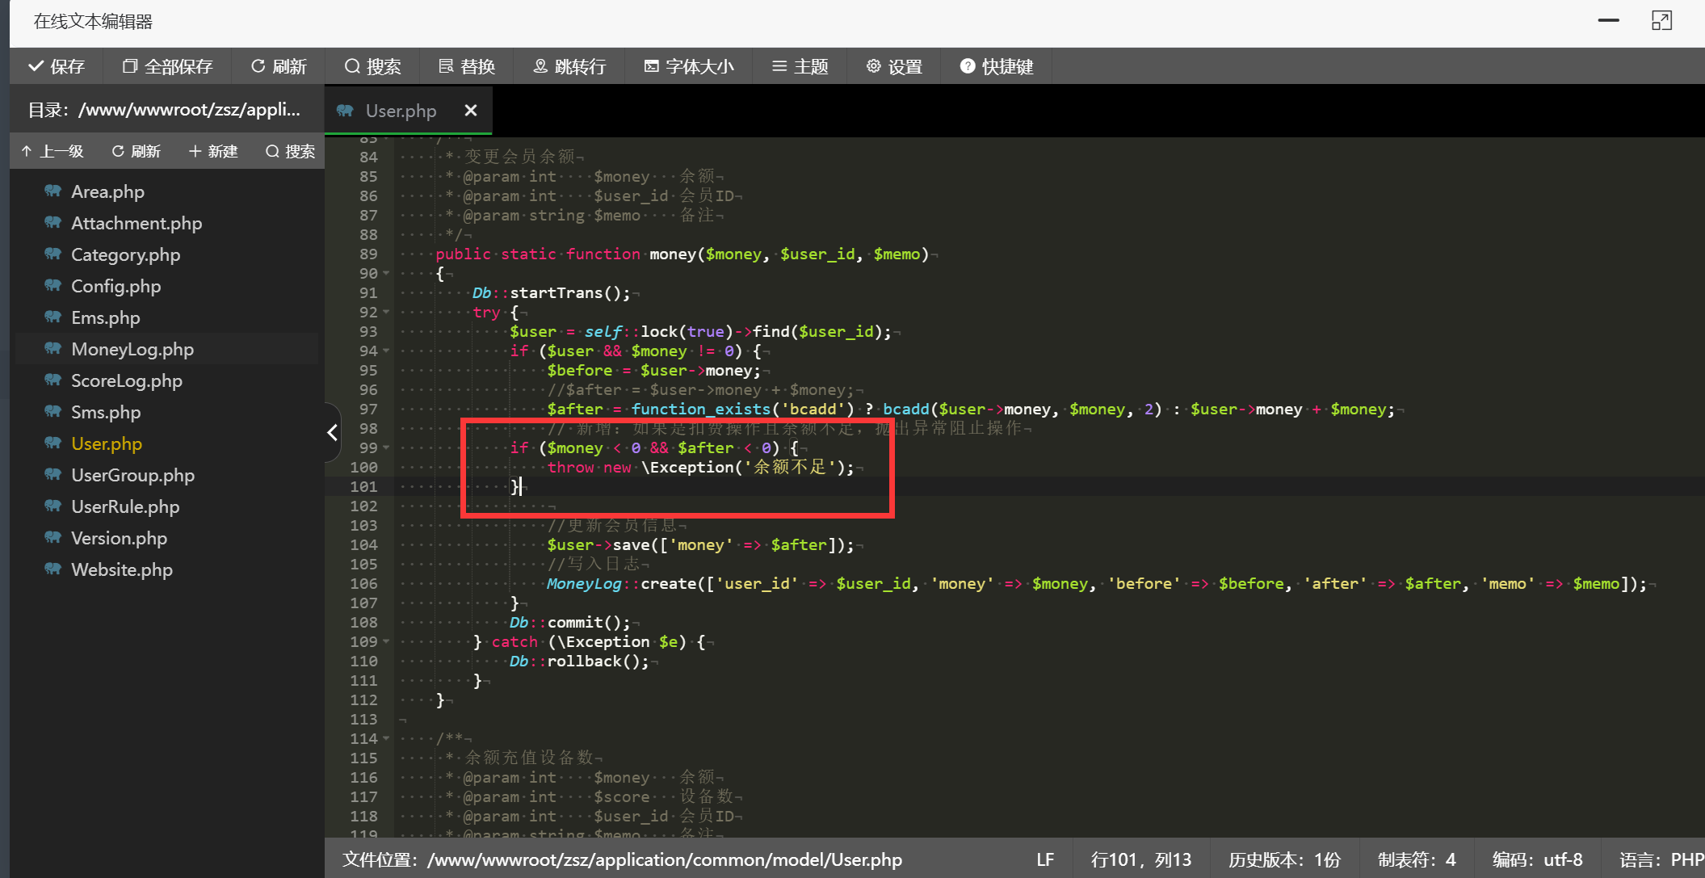
Task: Fold the code block at line 90
Action: [386, 274]
